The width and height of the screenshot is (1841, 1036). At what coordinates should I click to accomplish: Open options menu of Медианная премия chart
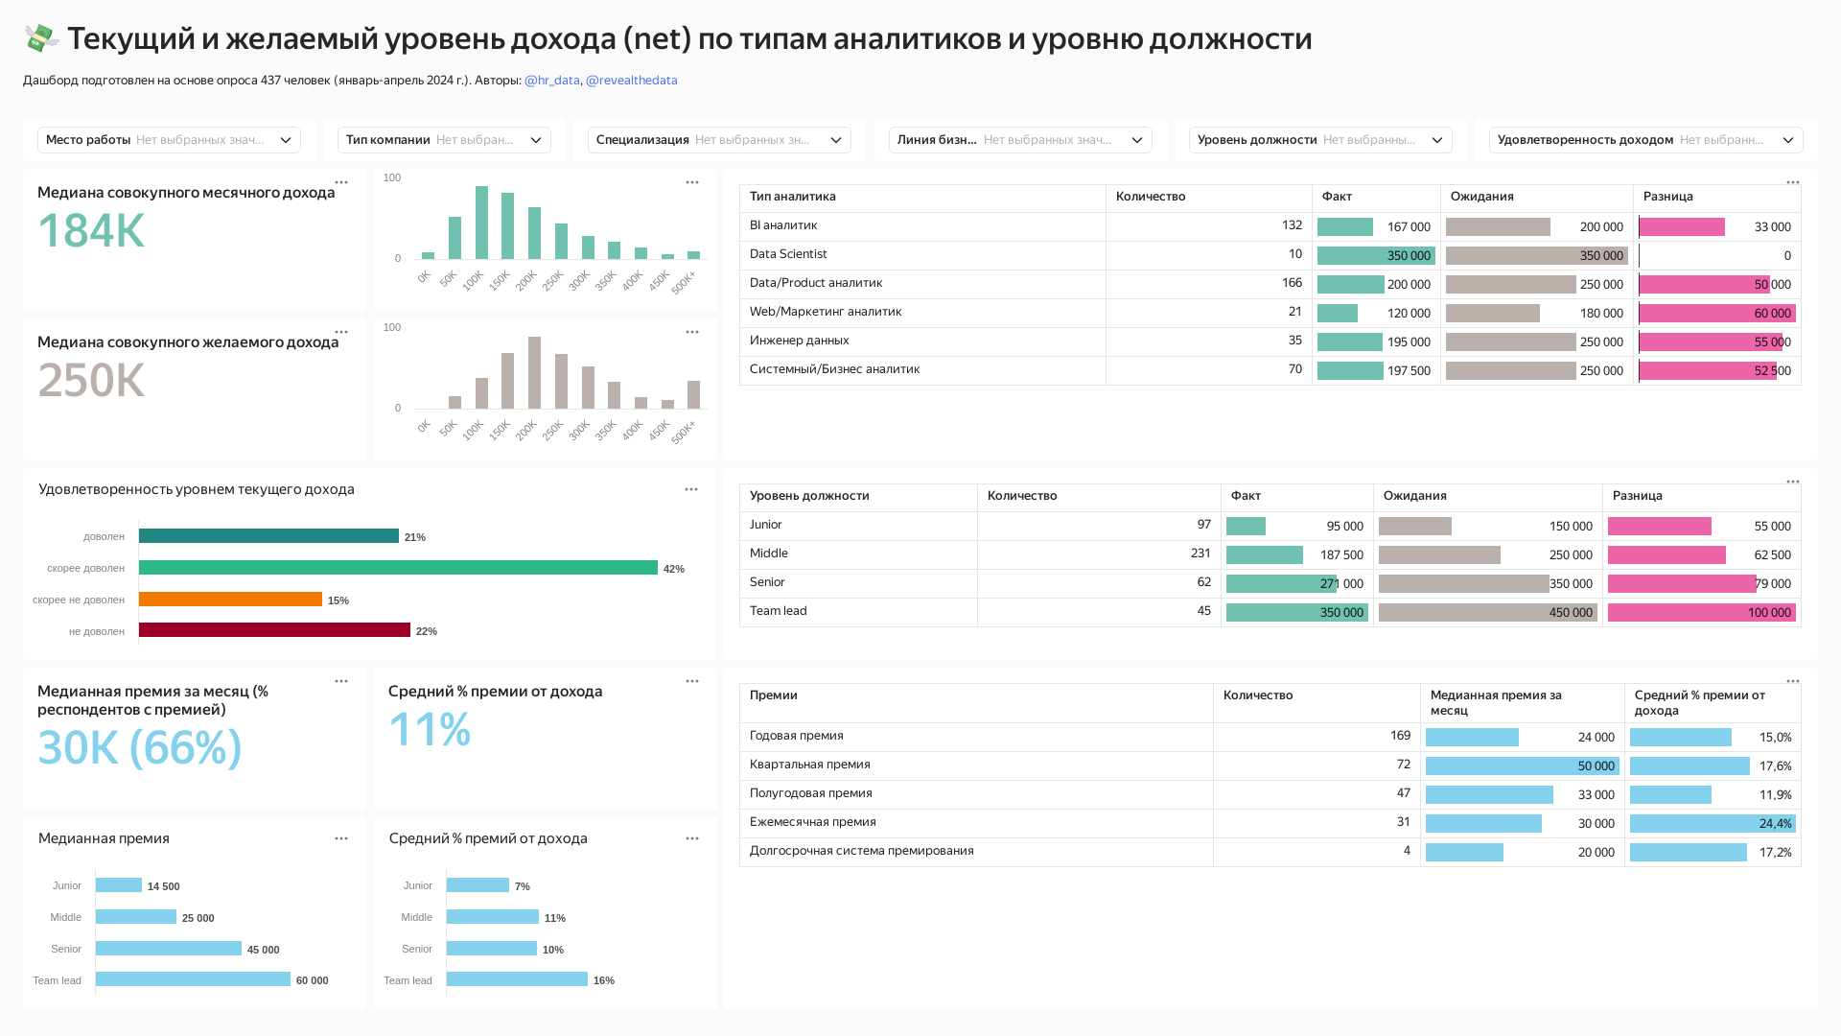click(x=341, y=838)
